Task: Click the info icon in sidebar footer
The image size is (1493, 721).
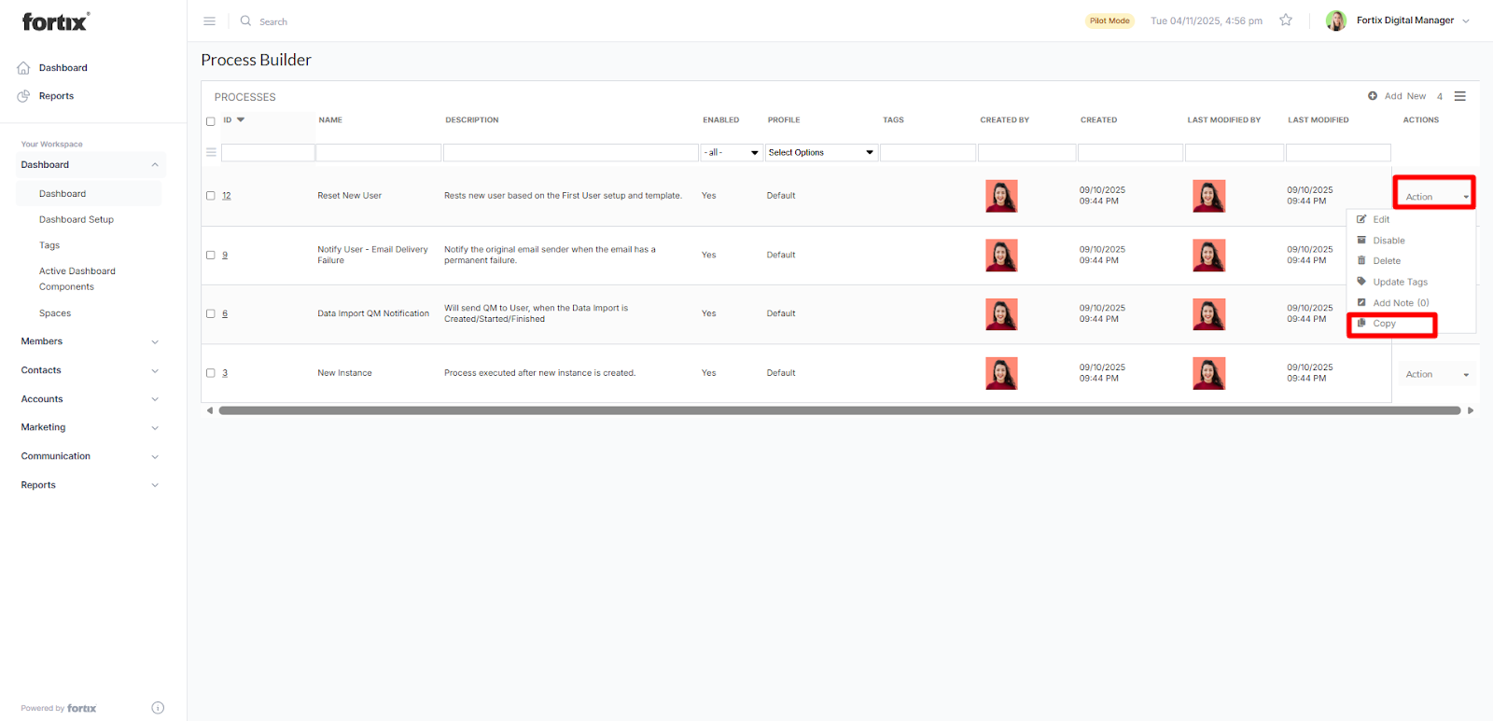Action: pyautogui.click(x=158, y=708)
